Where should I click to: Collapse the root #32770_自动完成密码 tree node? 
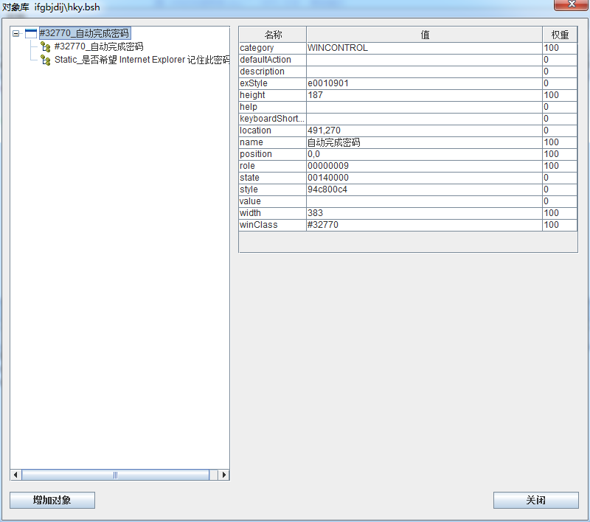click(x=15, y=33)
